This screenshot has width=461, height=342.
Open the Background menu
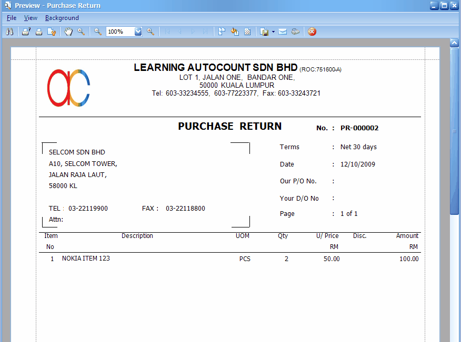62,17
